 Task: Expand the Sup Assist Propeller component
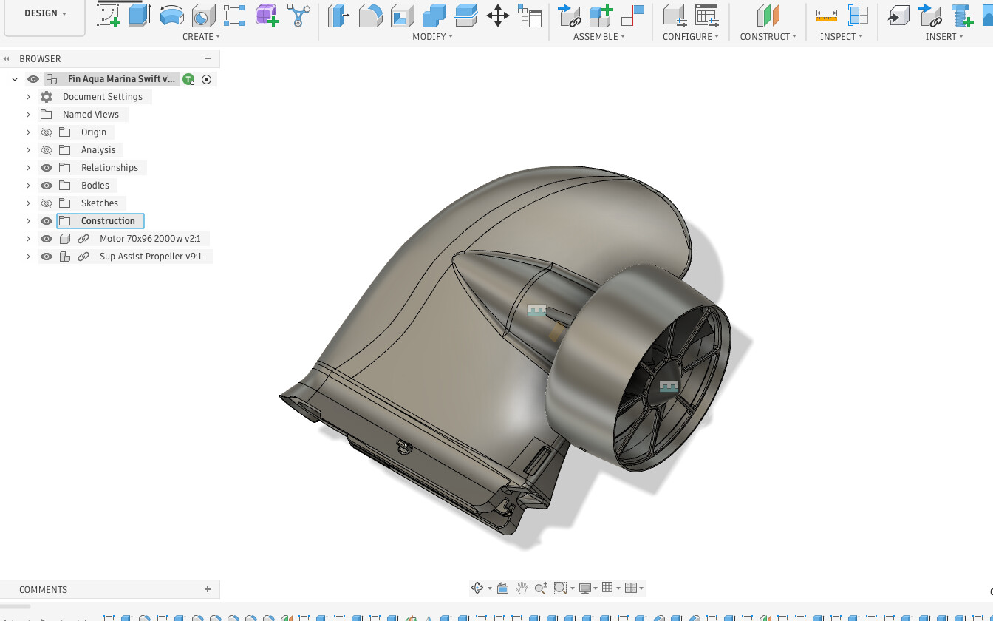28,257
